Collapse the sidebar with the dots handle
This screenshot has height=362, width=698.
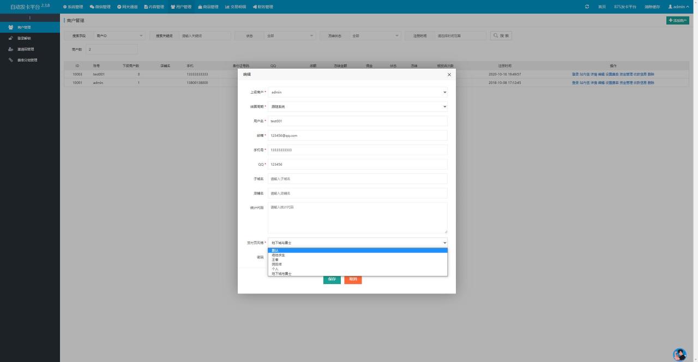[30, 18]
